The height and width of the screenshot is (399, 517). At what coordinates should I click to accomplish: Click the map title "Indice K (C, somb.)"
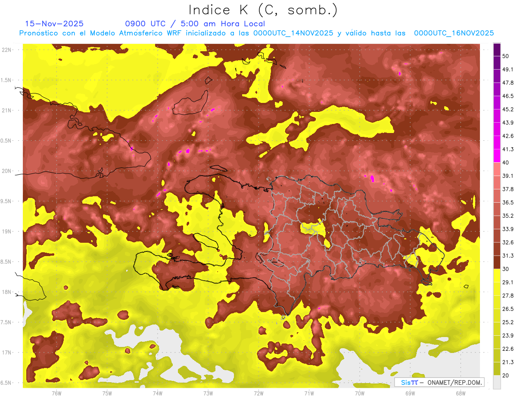[x=263, y=10]
